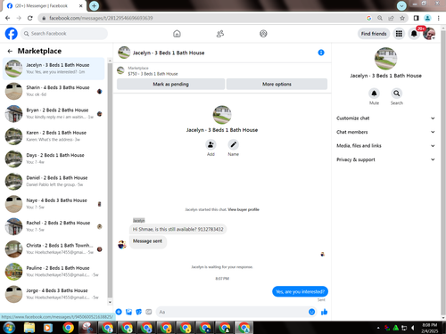The width and height of the screenshot is (446, 334).
Task: Click Jacelyn's 'is this still available' message
Action: pos(178,229)
